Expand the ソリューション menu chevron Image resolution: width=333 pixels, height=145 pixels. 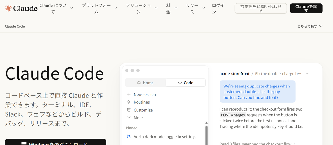(x=156, y=8)
